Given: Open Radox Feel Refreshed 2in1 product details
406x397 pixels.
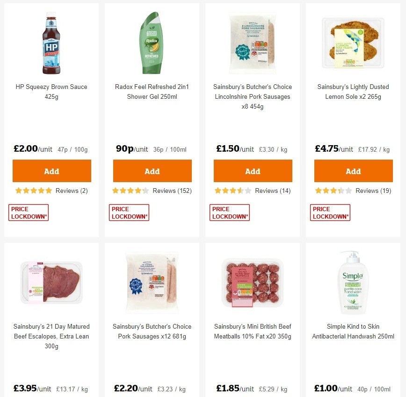Looking at the screenshot, I should pyautogui.click(x=152, y=92).
